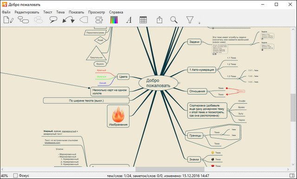This screenshot has height=179, width=297.
Task: Click the grayed-out sibling topic icon
Action: (x=39, y=20)
